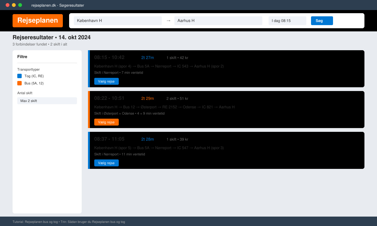Toggle the blue Tog (IC, RE) filter box
This screenshot has width=377, height=226.
pos(19,76)
